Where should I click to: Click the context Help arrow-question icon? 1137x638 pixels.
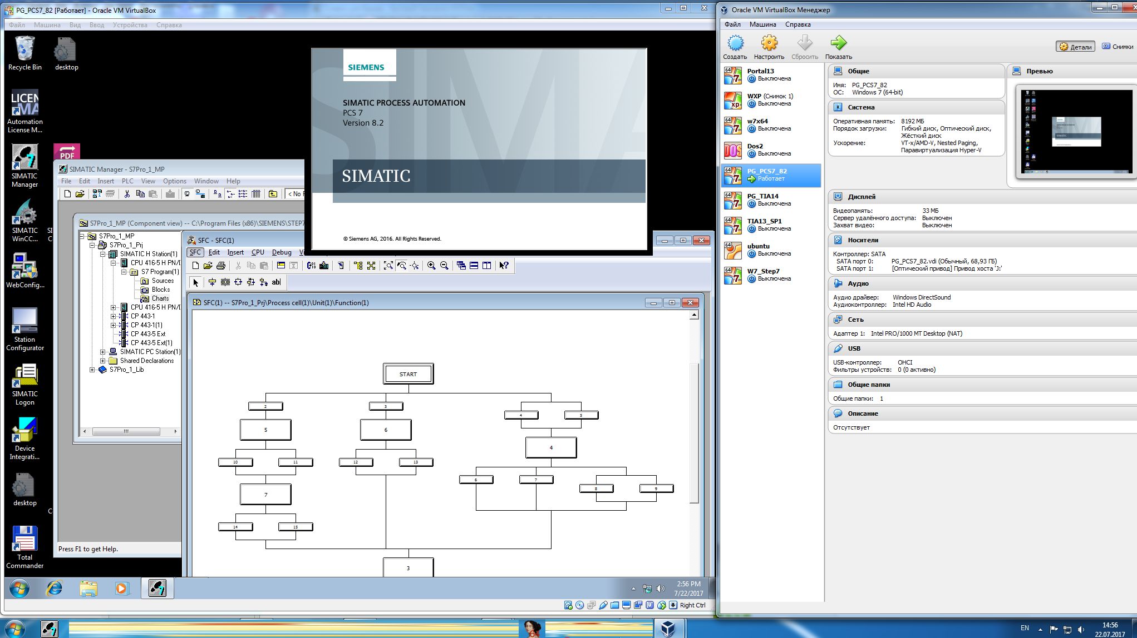click(x=504, y=266)
